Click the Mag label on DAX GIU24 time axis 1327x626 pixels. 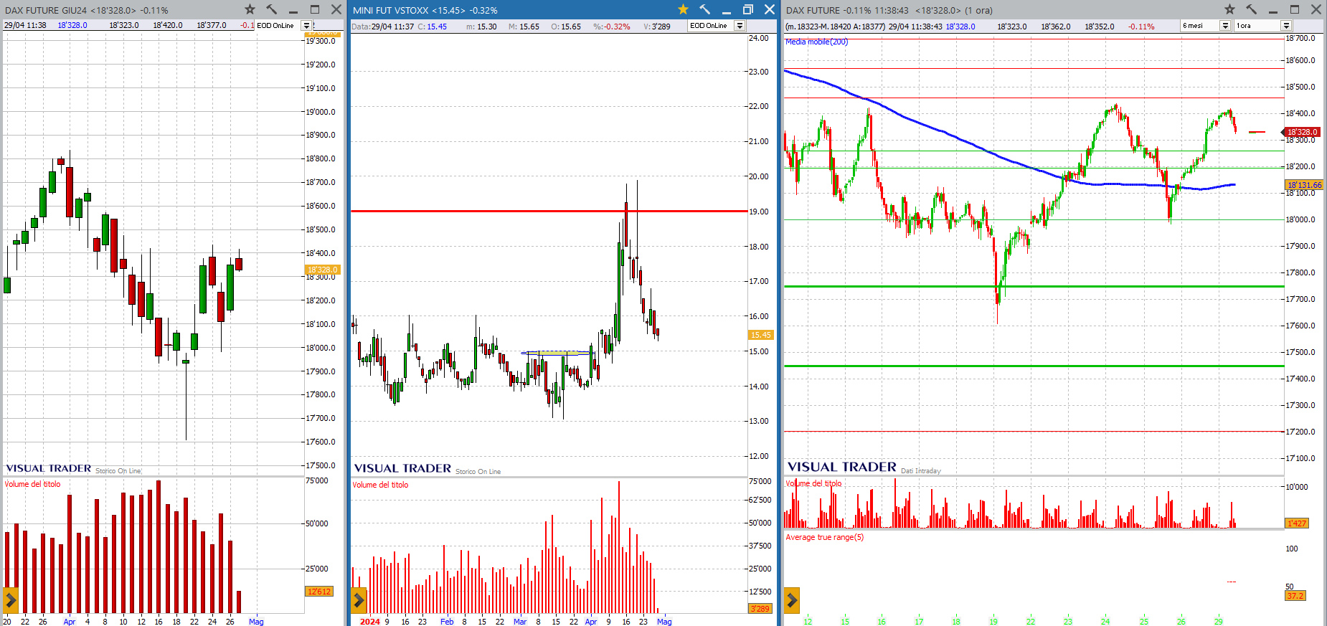256,622
